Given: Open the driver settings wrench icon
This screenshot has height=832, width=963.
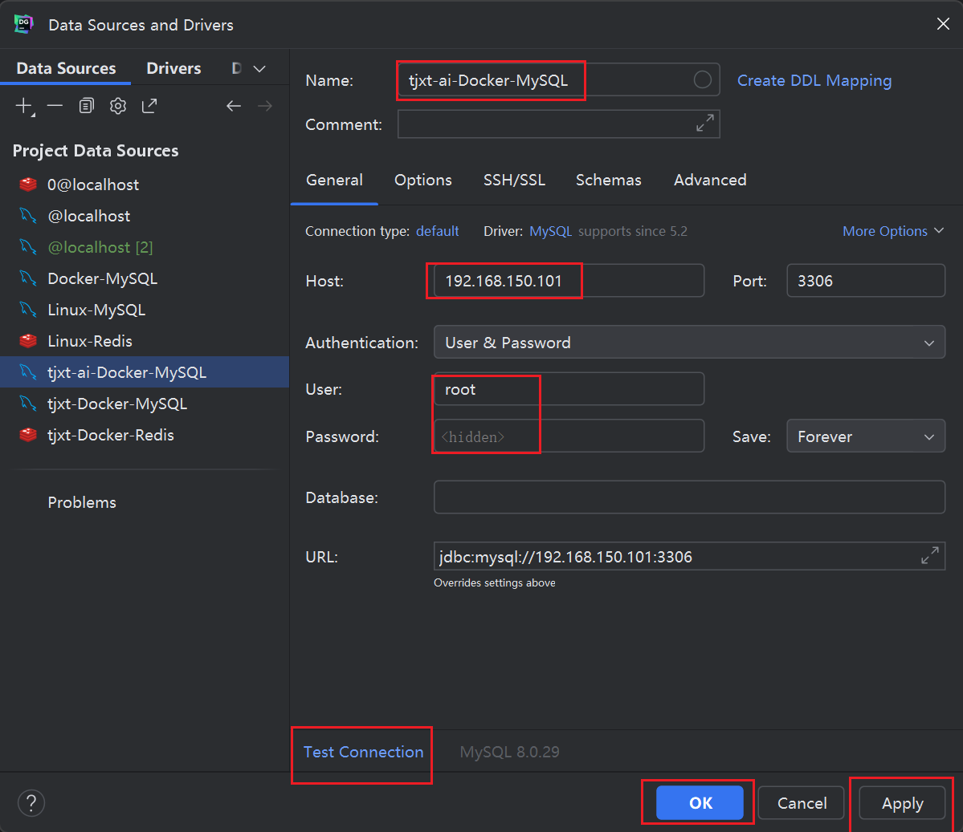Looking at the screenshot, I should point(118,106).
